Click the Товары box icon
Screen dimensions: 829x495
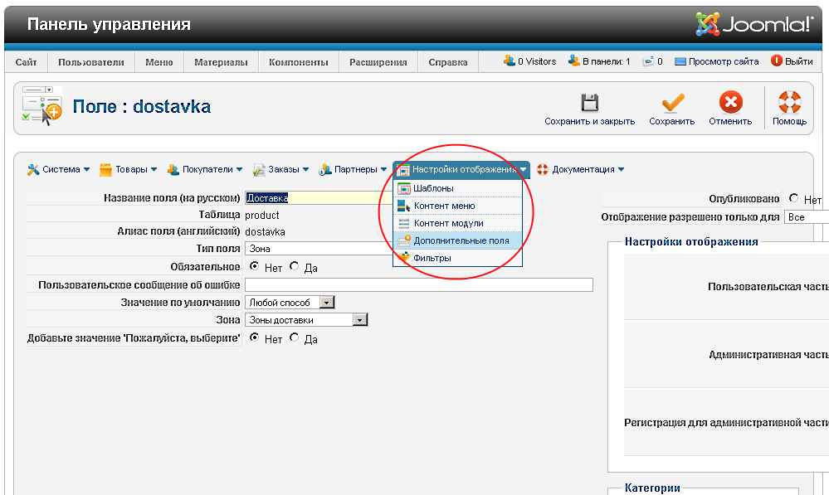[105, 170]
